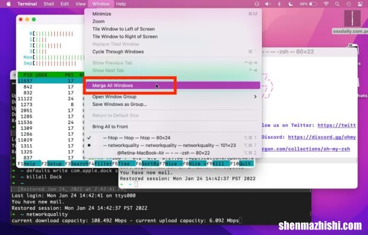Click F1 Help in htop footer
Viewport: 368px width, 235px height.
[x=30, y=164]
